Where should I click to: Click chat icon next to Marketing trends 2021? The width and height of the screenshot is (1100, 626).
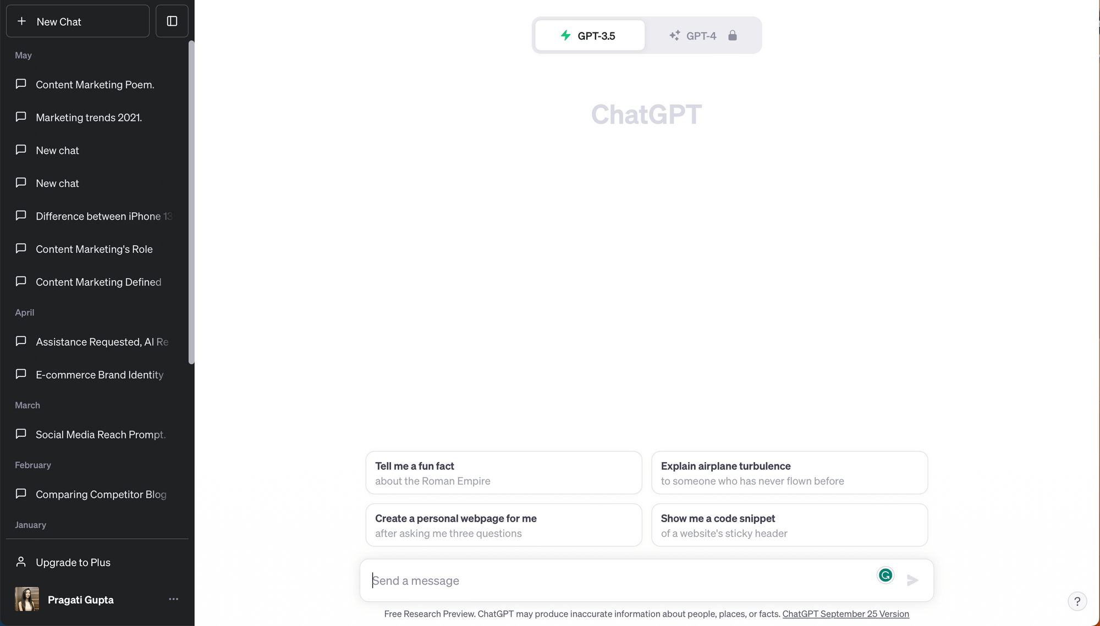[x=21, y=117]
